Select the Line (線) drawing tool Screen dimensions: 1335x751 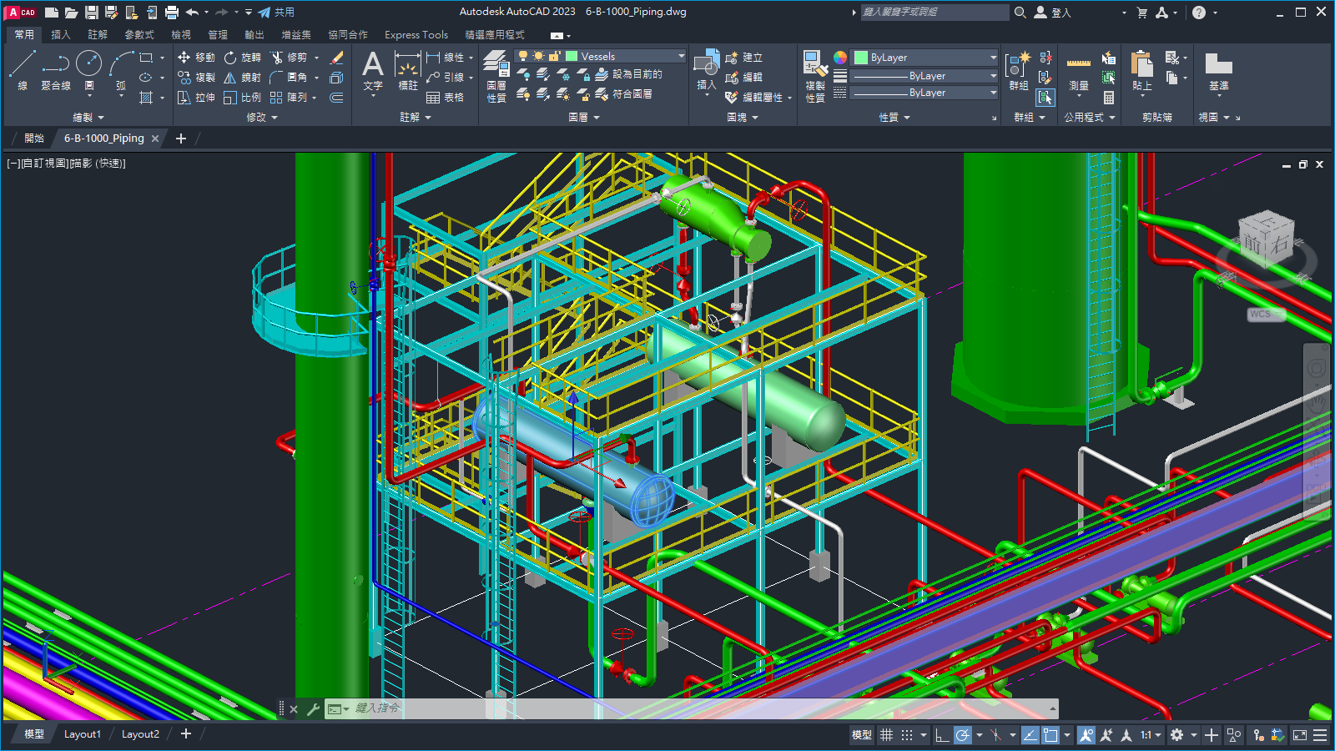(23, 70)
